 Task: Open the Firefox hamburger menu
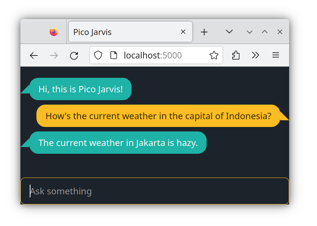pyautogui.click(x=276, y=55)
